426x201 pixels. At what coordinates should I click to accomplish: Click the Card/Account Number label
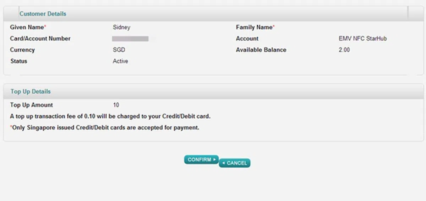tap(40, 39)
